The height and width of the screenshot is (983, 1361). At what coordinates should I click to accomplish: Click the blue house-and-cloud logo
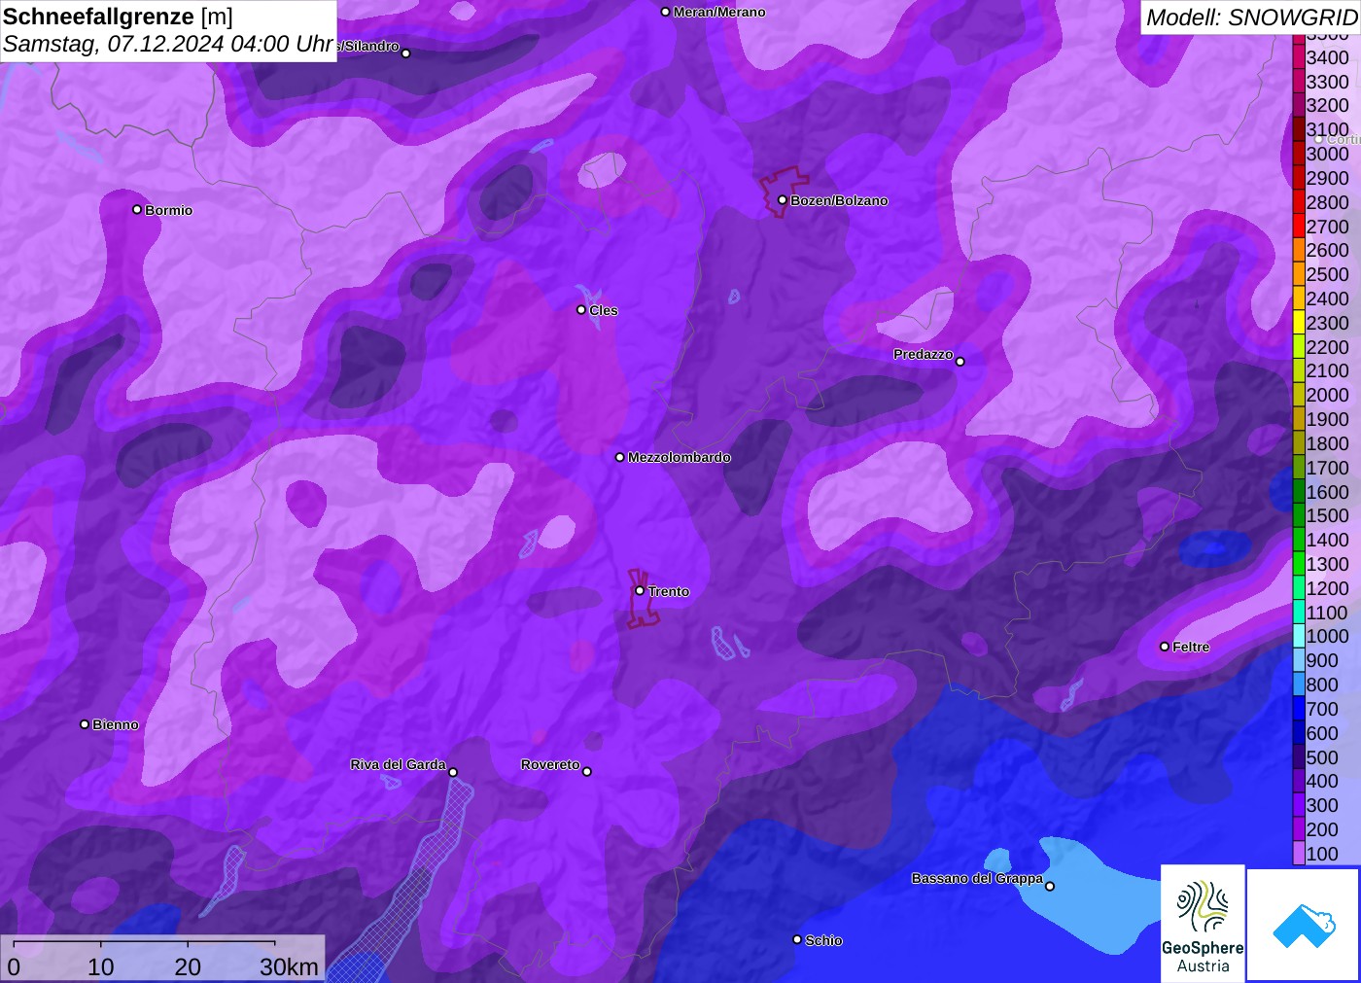[x=1304, y=925]
